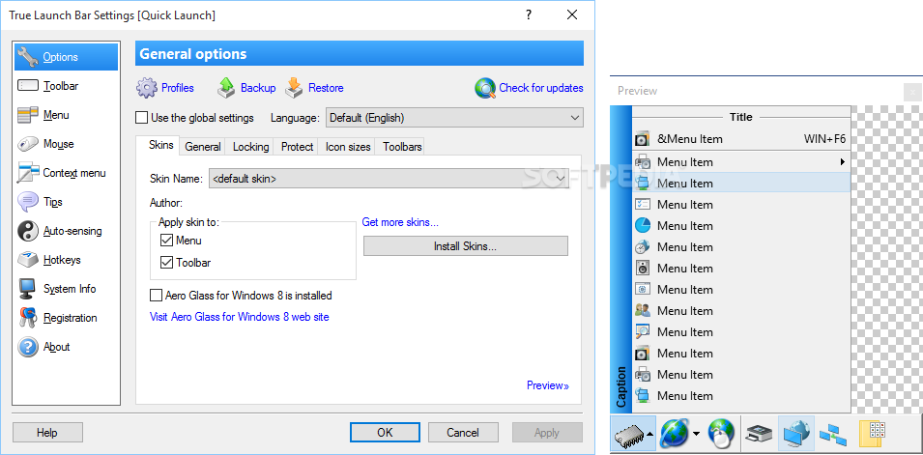Image resolution: width=923 pixels, height=455 pixels.
Task: Uncheck Apply skin to Menu
Action: [x=166, y=241]
